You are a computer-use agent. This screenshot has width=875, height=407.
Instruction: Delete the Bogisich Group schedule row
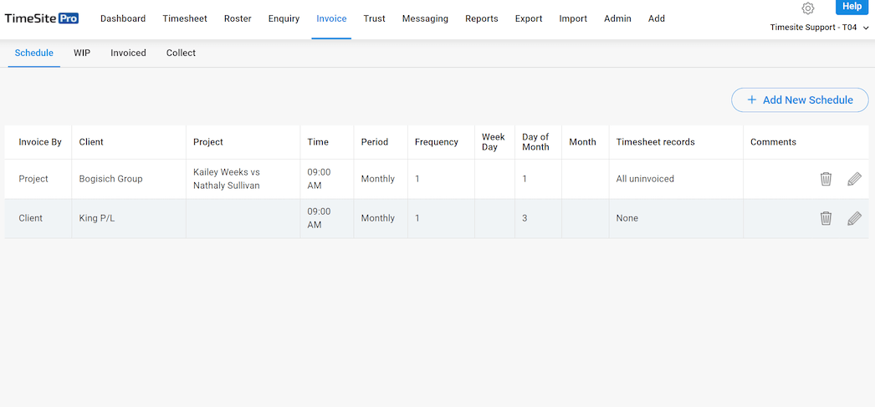click(826, 179)
